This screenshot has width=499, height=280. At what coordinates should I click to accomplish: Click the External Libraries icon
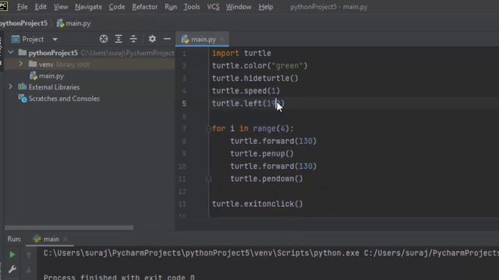[x=23, y=86]
